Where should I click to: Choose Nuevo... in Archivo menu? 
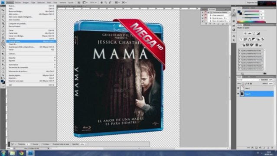tap(31, 6)
